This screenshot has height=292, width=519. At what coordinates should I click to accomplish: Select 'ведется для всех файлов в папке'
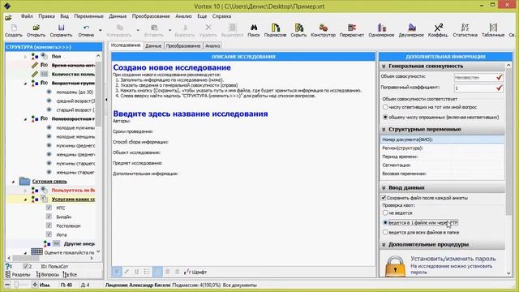(x=385, y=233)
